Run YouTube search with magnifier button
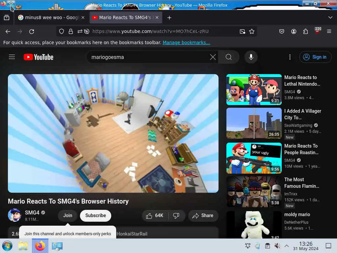The height and width of the screenshot is (253, 337). (229, 57)
